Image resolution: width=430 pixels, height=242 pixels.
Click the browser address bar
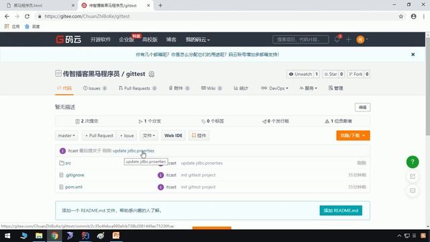[216, 16]
